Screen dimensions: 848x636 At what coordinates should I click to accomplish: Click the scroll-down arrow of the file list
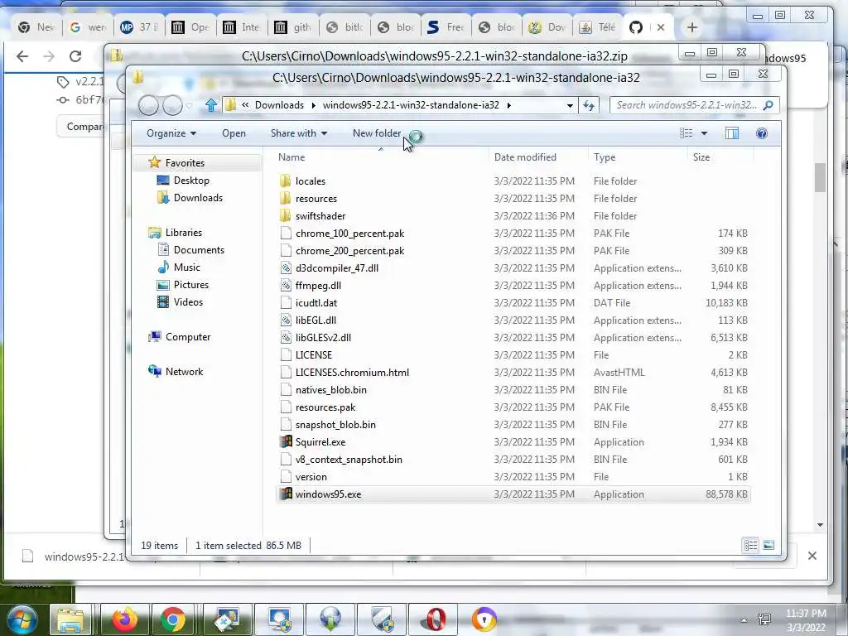click(x=820, y=524)
